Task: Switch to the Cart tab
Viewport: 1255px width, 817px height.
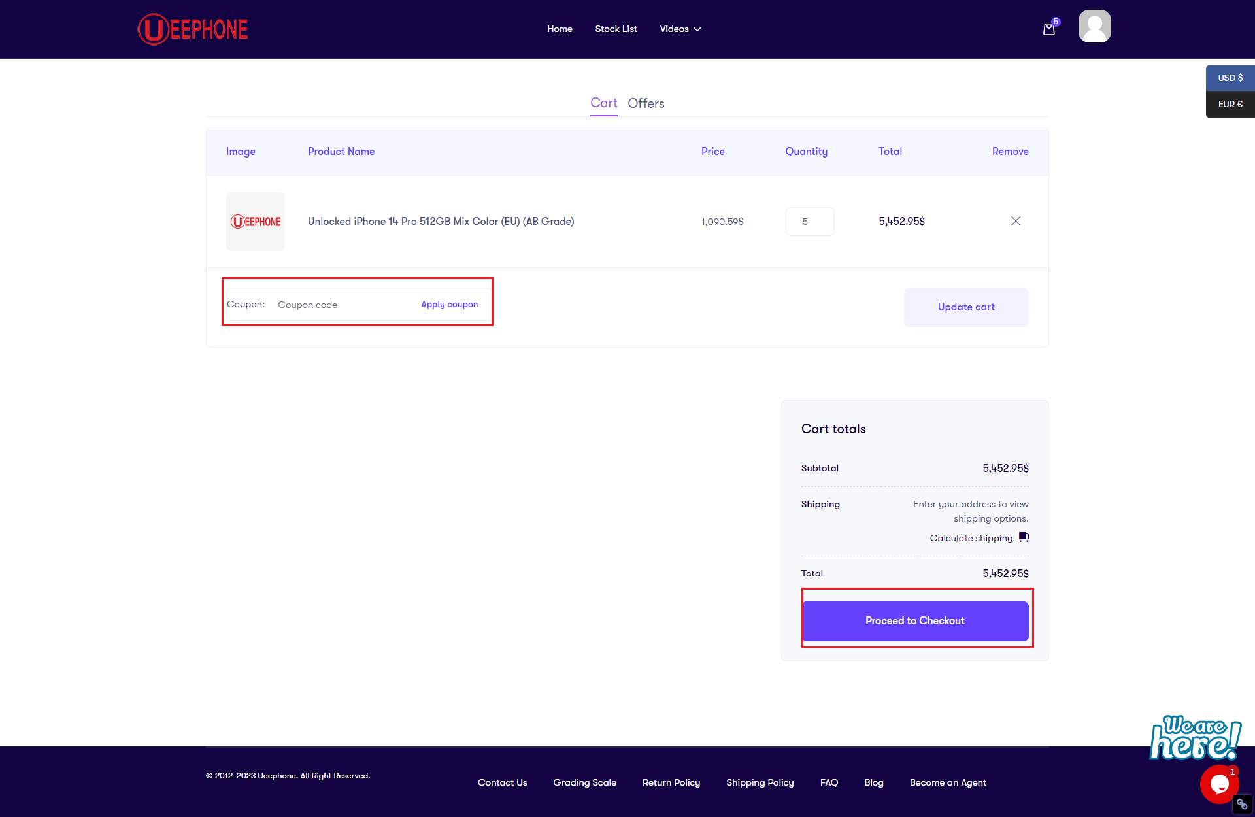Action: point(604,103)
